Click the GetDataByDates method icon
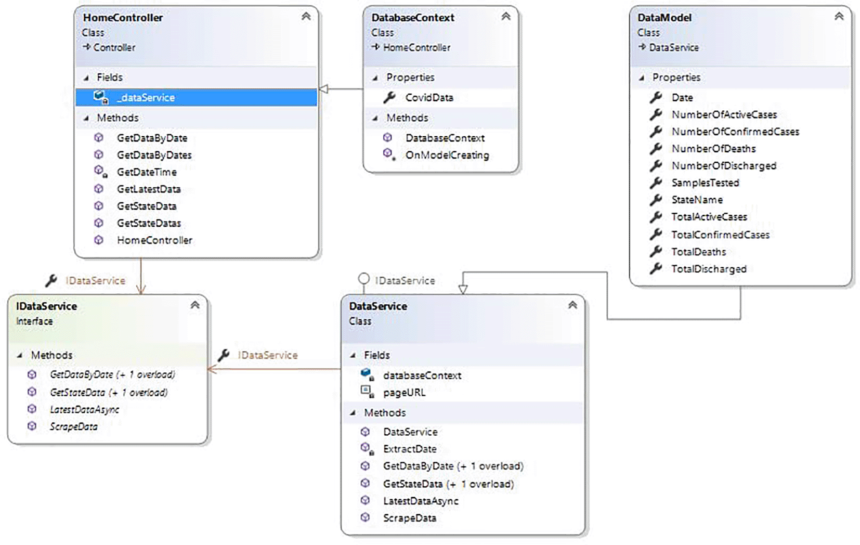 pyautogui.click(x=99, y=154)
